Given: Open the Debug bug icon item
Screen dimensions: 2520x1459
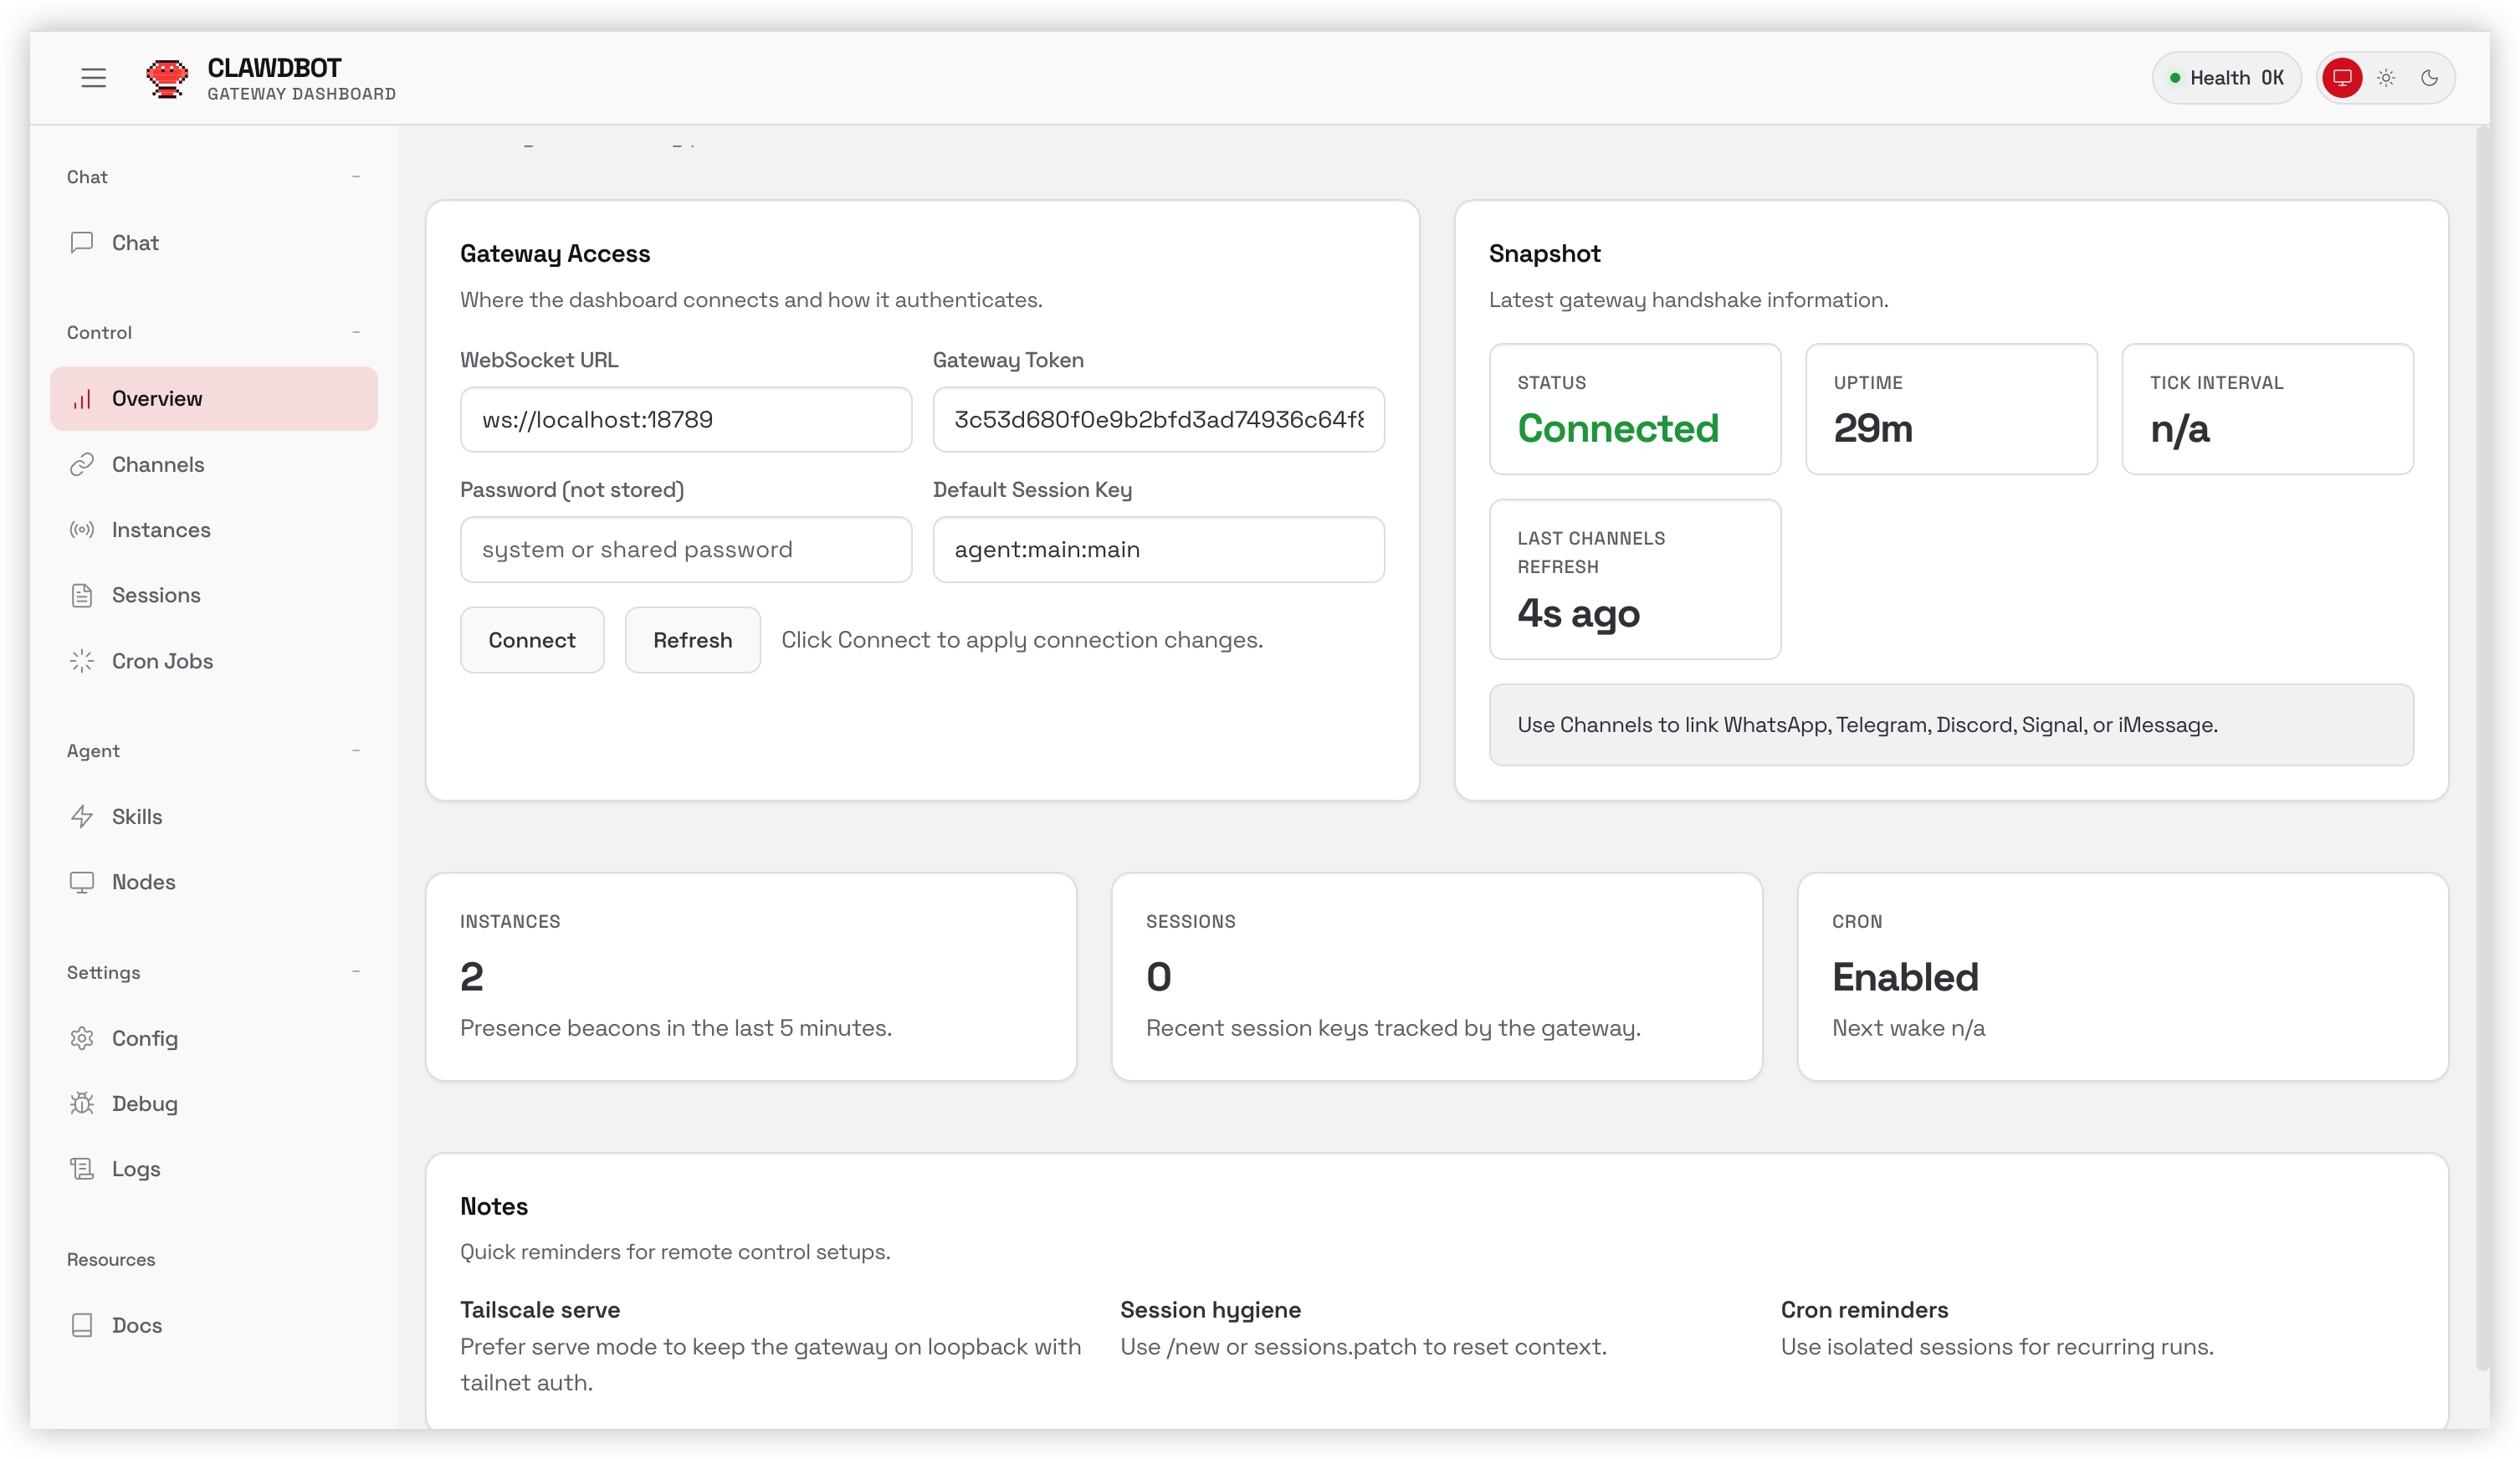Looking at the screenshot, I should 82,1103.
